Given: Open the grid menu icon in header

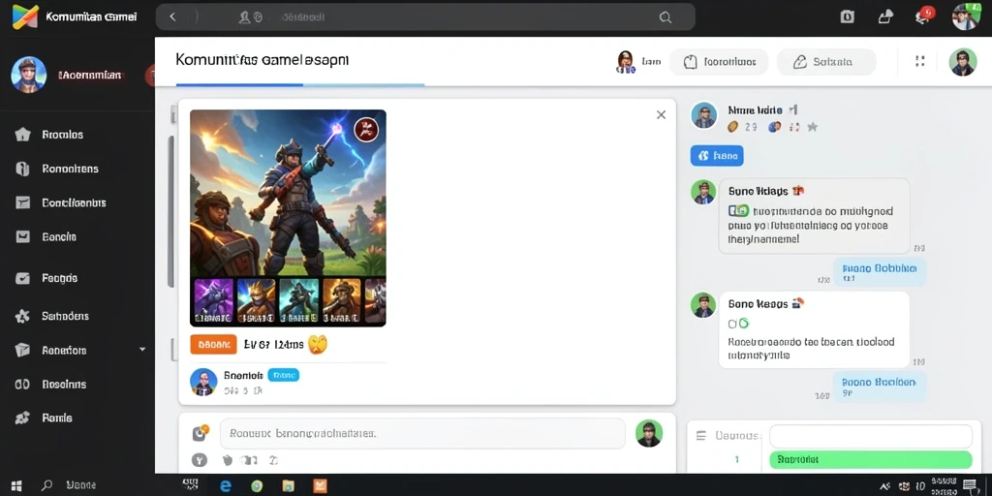Looking at the screenshot, I should tap(920, 61).
